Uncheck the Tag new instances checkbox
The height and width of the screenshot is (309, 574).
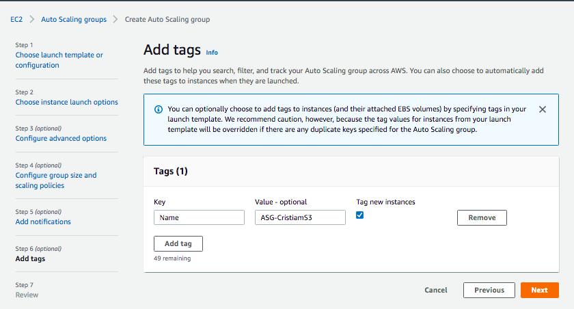pos(360,215)
